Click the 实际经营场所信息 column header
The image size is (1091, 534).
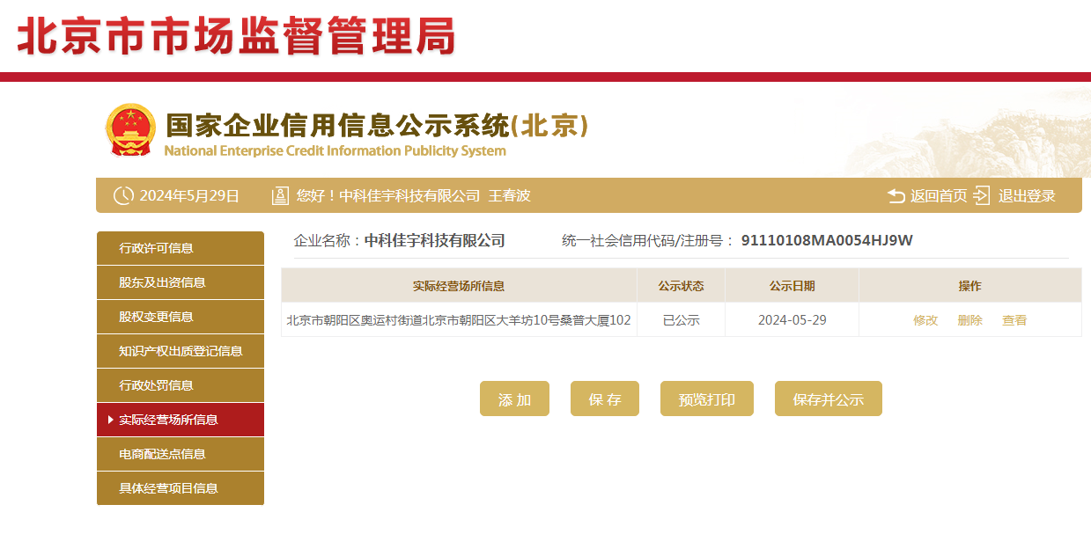459,286
